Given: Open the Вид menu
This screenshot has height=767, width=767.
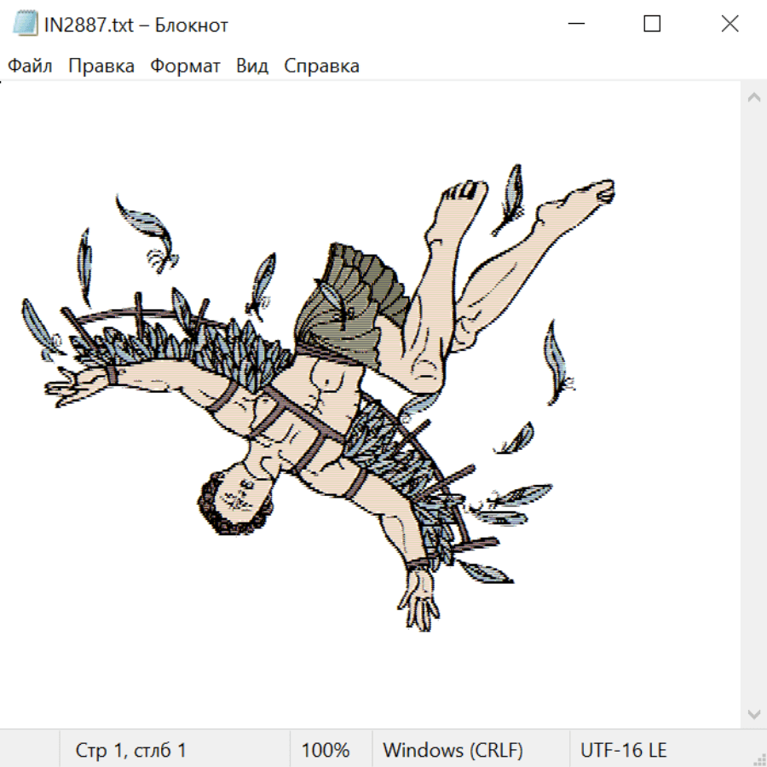Looking at the screenshot, I should [251, 66].
